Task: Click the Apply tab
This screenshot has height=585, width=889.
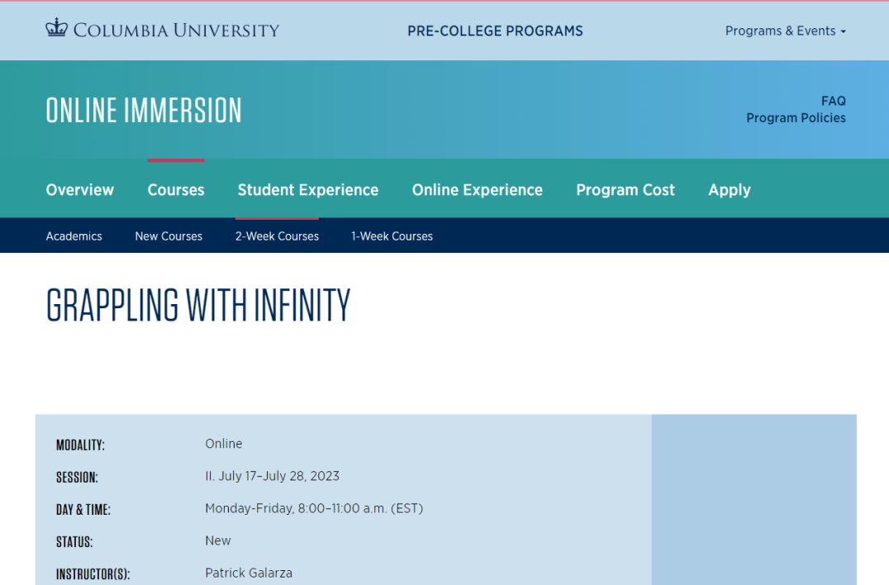Action: click(729, 190)
